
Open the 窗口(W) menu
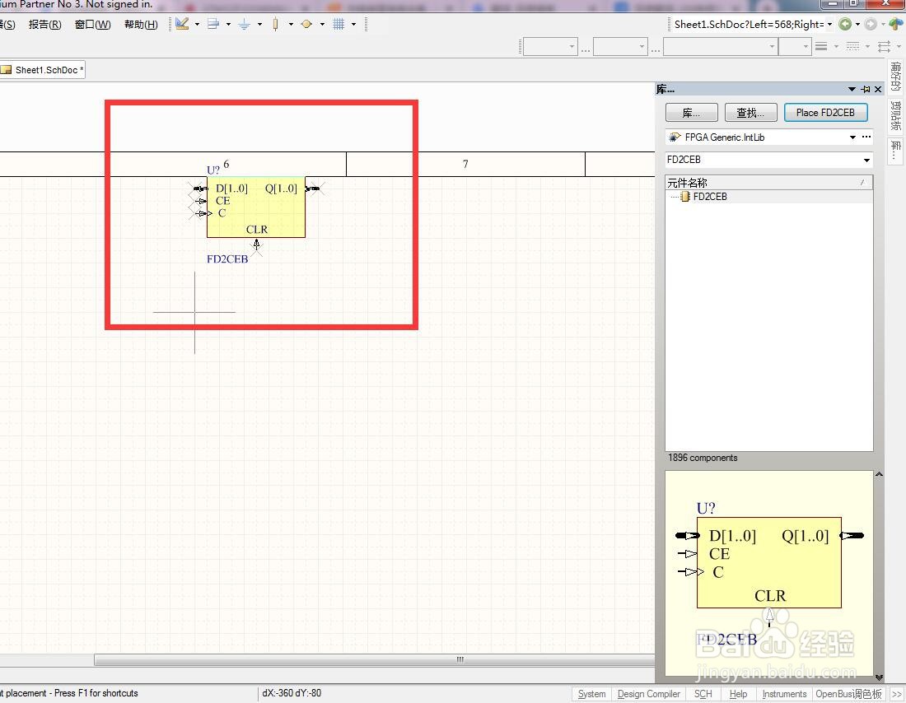click(92, 24)
